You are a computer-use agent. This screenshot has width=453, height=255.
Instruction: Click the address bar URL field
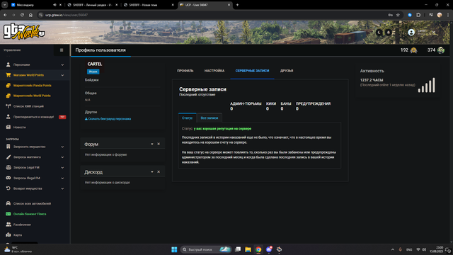tap(214, 15)
